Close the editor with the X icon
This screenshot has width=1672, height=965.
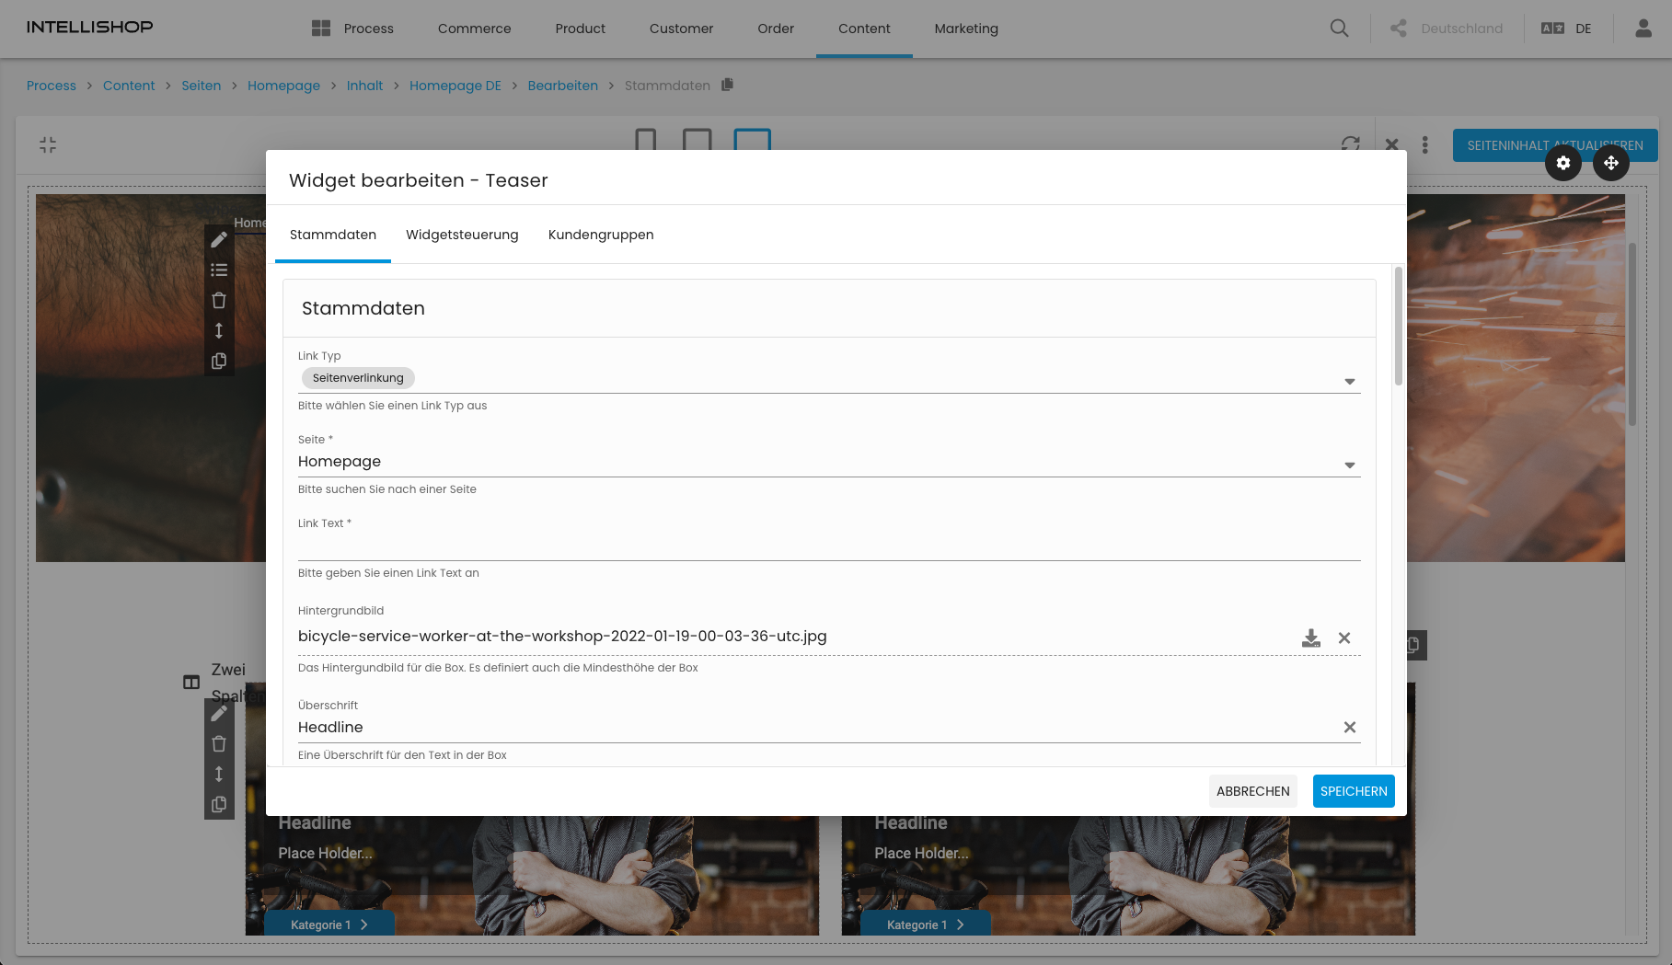point(1391,144)
